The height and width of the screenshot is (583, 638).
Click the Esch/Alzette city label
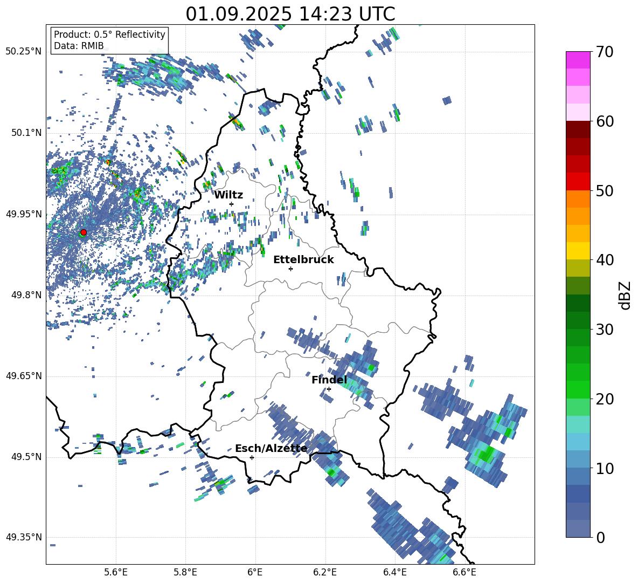271,449
